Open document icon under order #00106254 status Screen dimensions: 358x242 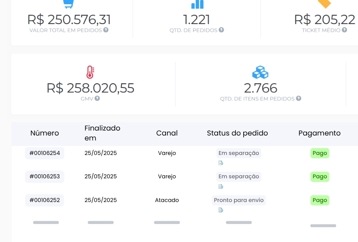(221, 163)
